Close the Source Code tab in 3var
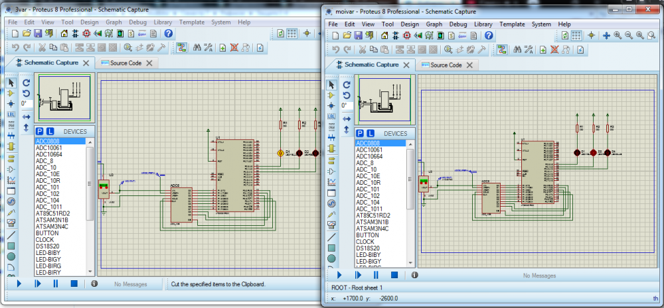The width and height of the screenshot is (664, 308). click(149, 63)
